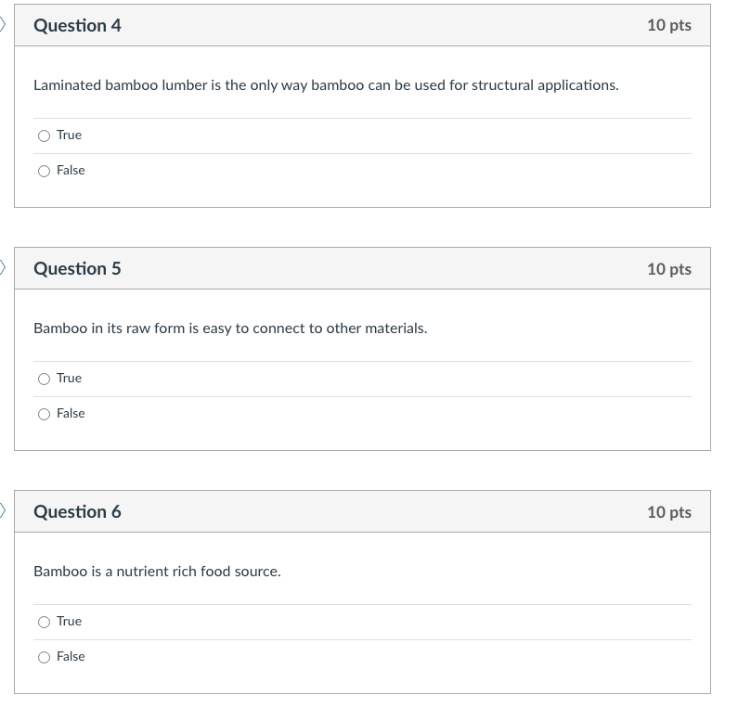Click the raw bamboo connection statement text
The height and width of the screenshot is (708, 738).
(x=230, y=328)
